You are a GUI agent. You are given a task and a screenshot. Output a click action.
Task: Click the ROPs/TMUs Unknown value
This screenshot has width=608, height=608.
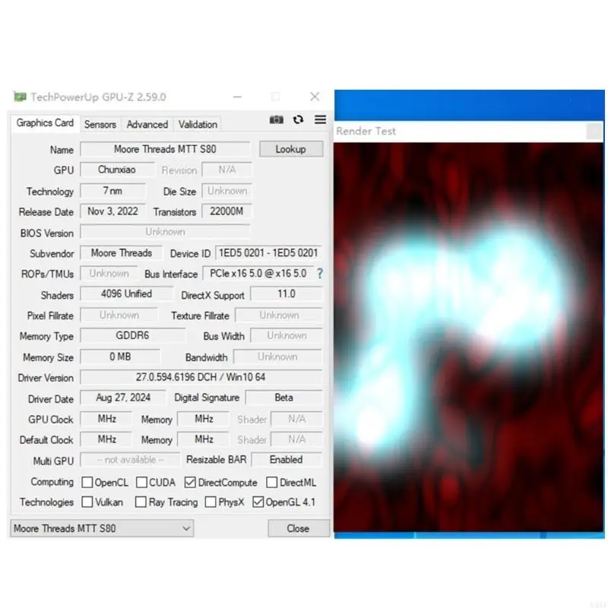[109, 274]
